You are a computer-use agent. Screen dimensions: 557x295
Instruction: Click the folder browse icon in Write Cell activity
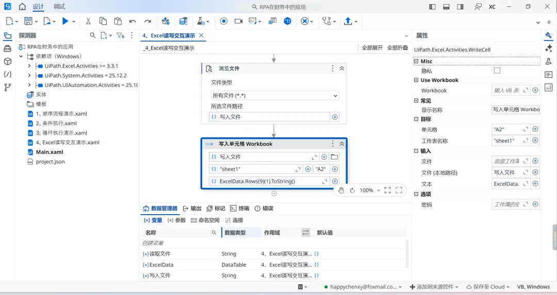pyautogui.click(x=334, y=157)
